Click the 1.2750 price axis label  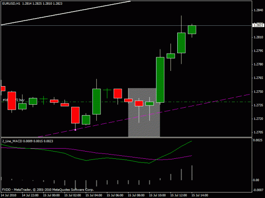pyautogui.click(x=258, y=92)
